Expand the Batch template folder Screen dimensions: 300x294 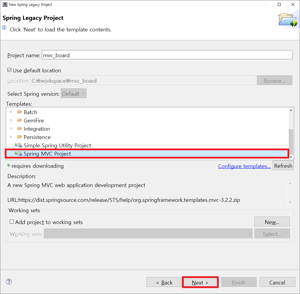(11, 112)
